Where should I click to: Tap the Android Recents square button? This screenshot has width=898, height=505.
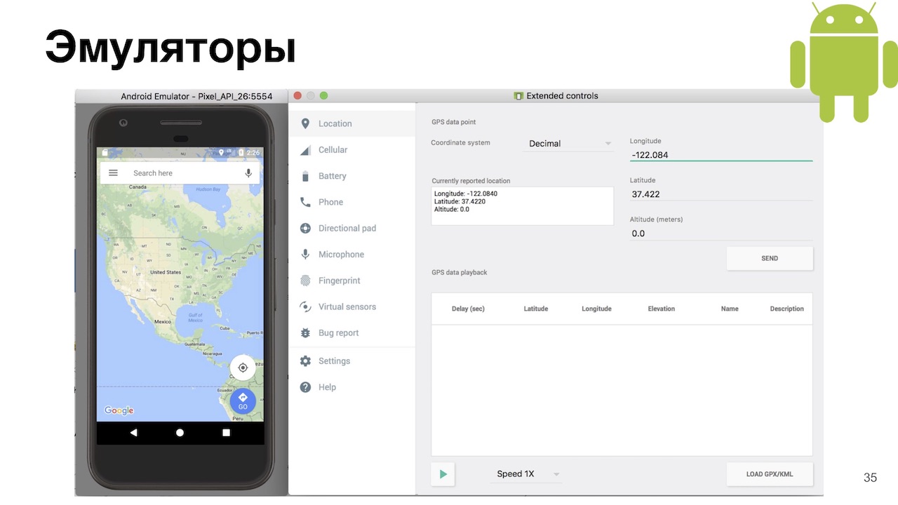point(226,433)
